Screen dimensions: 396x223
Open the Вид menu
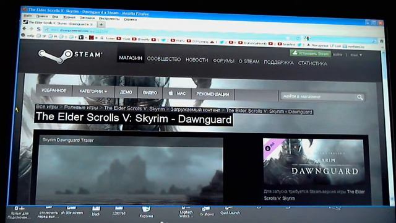55,17
